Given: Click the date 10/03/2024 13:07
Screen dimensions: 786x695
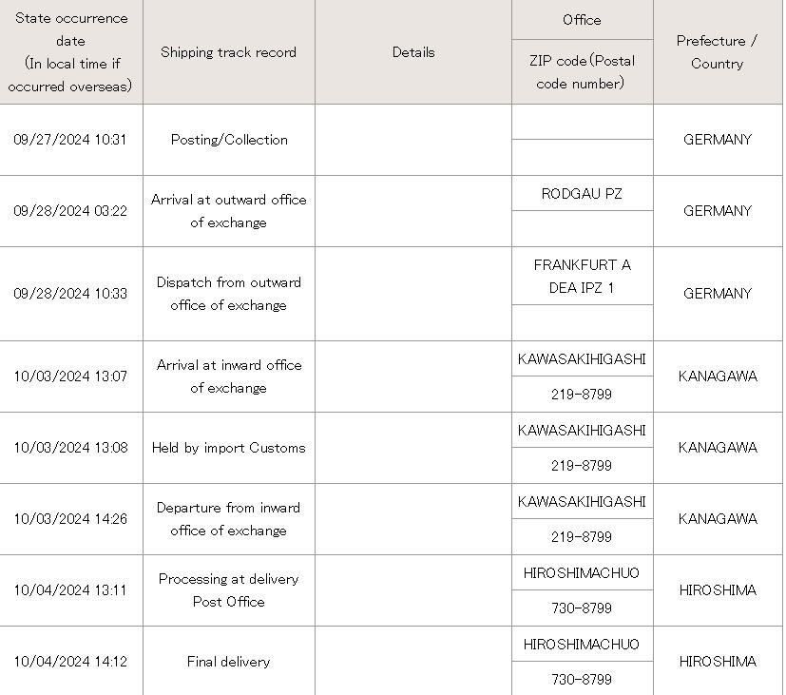Looking at the screenshot, I should pos(70,376).
